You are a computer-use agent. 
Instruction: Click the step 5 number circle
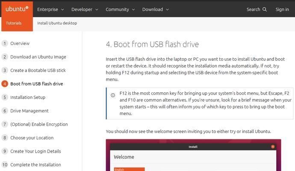pyautogui.click(x=5, y=97)
